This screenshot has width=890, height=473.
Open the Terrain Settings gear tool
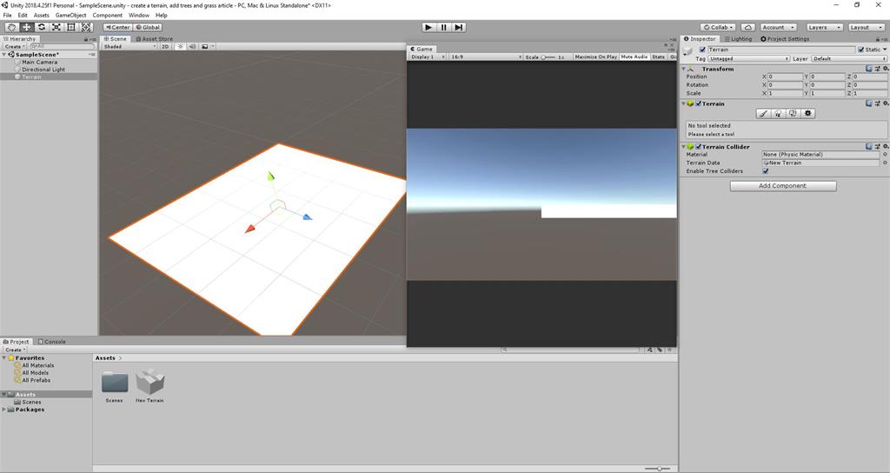click(807, 114)
